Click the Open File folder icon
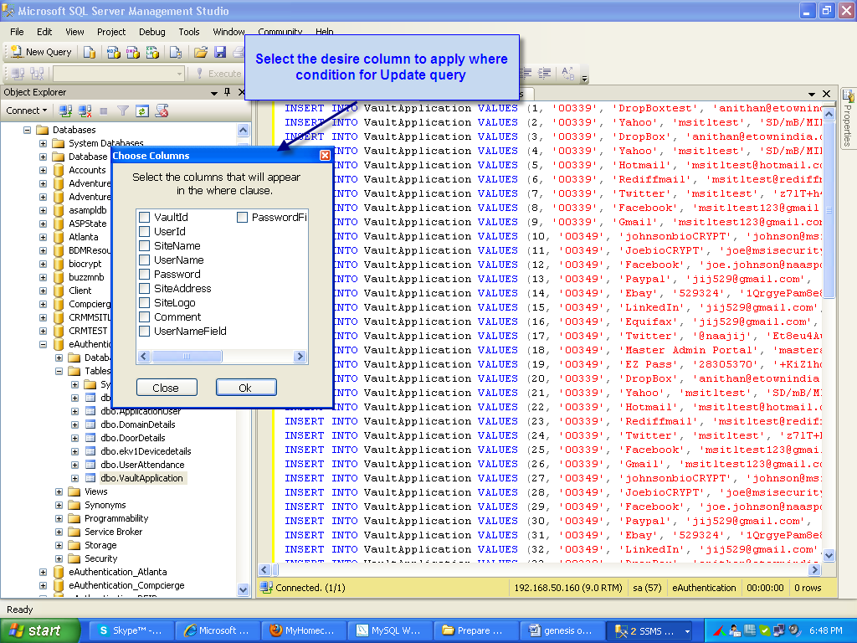 pyautogui.click(x=201, y=52)
